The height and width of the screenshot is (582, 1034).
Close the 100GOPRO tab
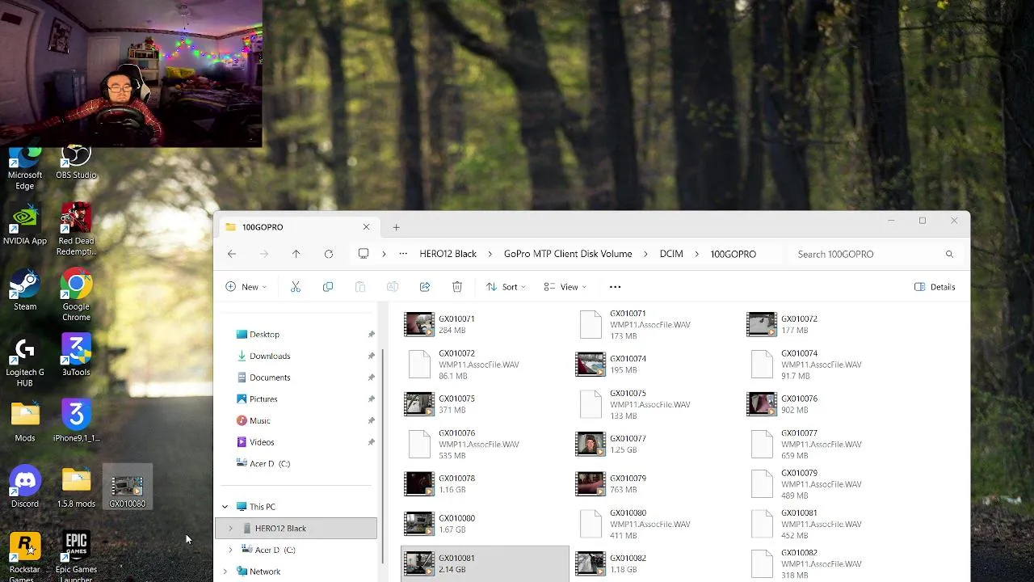pos(366,227)
